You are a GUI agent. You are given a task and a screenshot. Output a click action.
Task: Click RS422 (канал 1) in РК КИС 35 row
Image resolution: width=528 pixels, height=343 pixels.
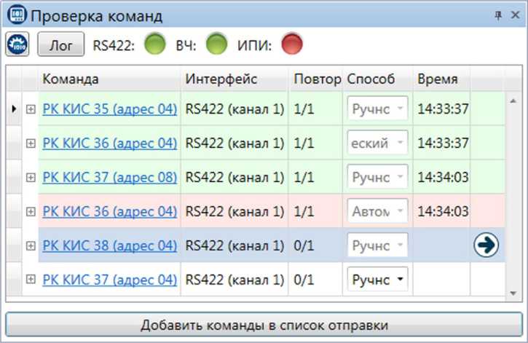coord(235,109)
